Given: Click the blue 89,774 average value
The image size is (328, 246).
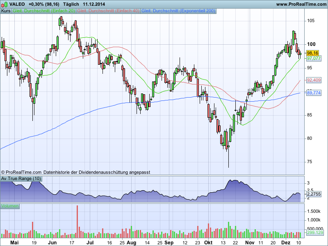Looking at the screenshot, I should (x=314, y=93).
